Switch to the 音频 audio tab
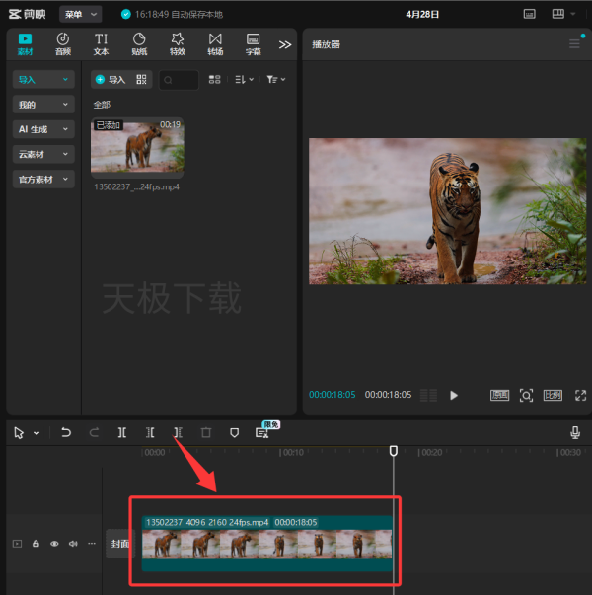Image resolution: width=592 pixels, height=595 pixels. click(x=63, y=44)
